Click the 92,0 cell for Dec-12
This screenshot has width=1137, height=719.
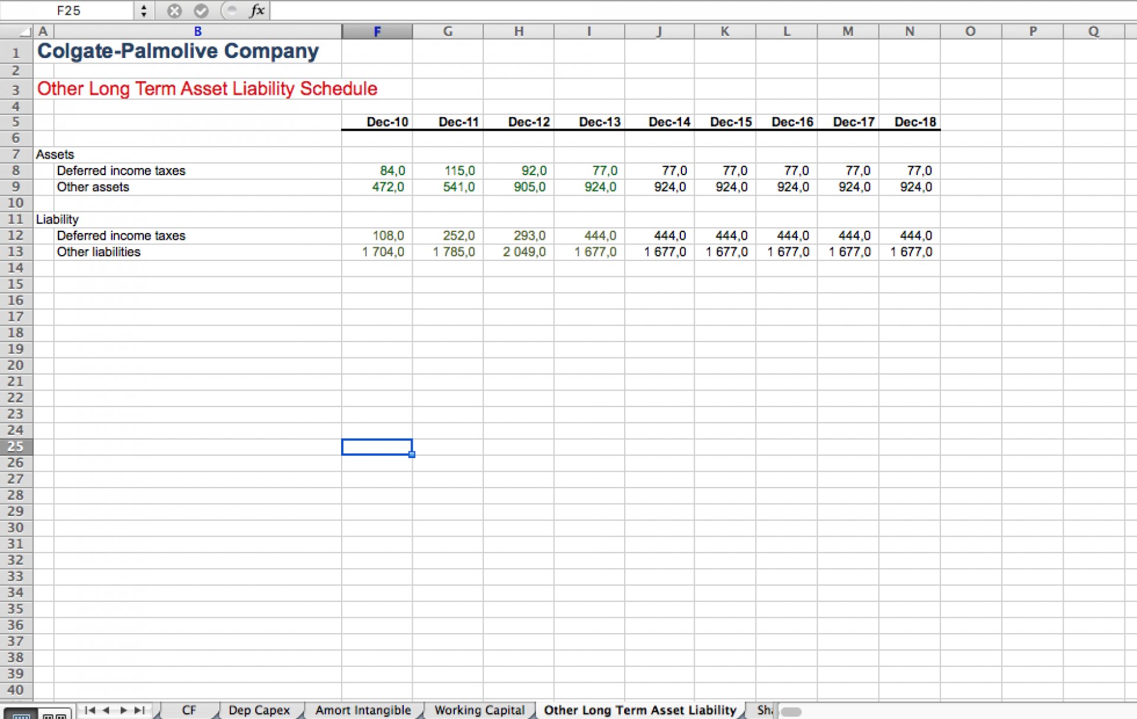coord(519,170)
